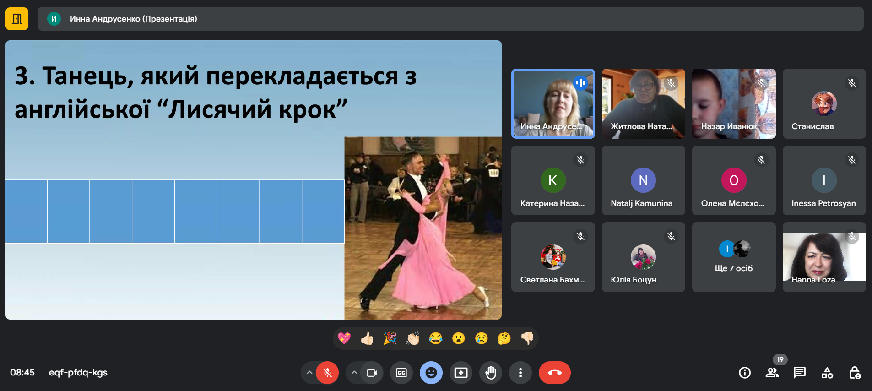
Task: Start presenting your screen
Action: tap(461, 373)
